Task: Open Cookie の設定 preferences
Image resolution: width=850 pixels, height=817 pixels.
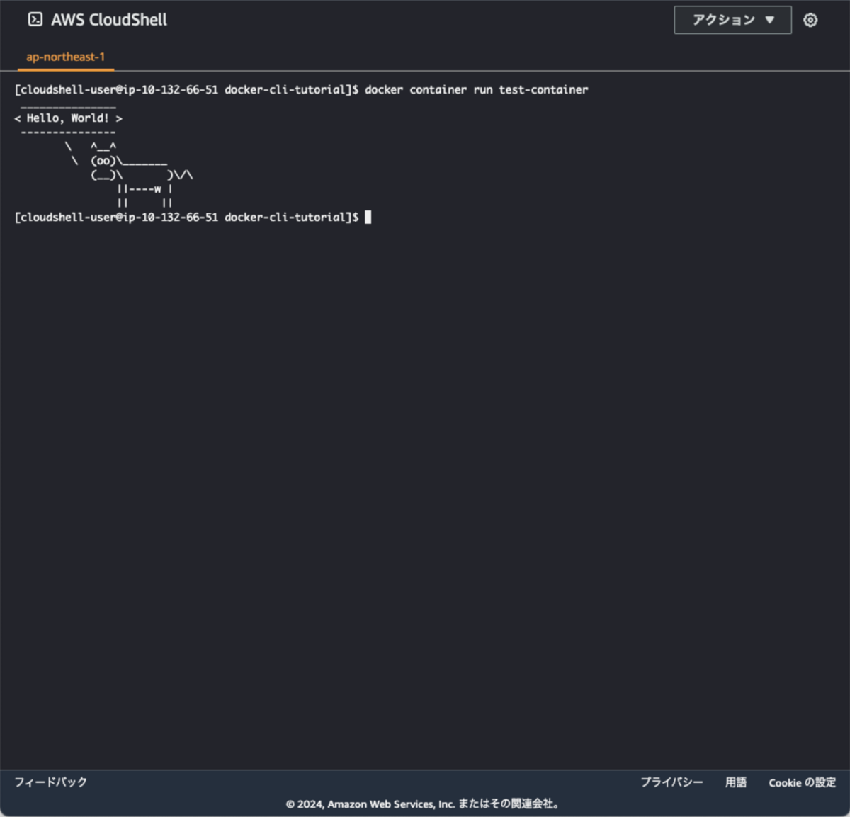Action: [x=801, y=783]
